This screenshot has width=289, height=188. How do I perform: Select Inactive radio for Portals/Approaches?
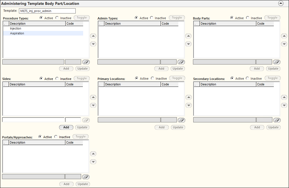pyautogui.click(x=56, y=137)
